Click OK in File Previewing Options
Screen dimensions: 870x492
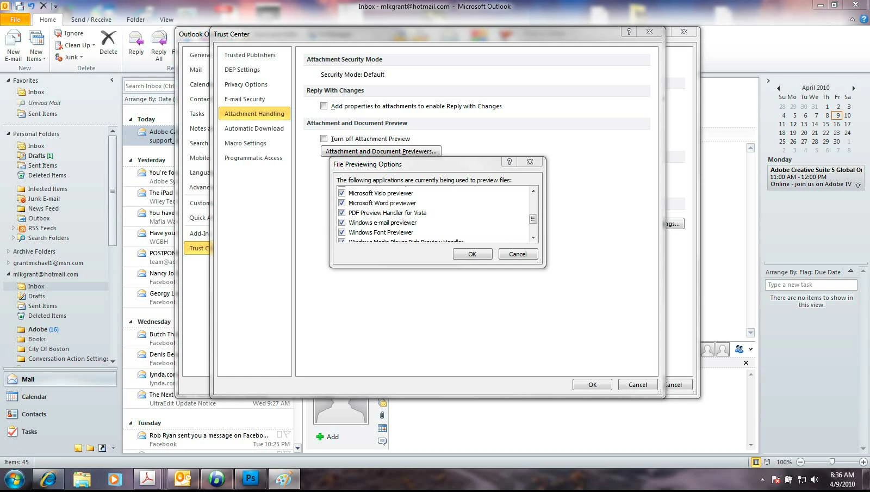473,254
